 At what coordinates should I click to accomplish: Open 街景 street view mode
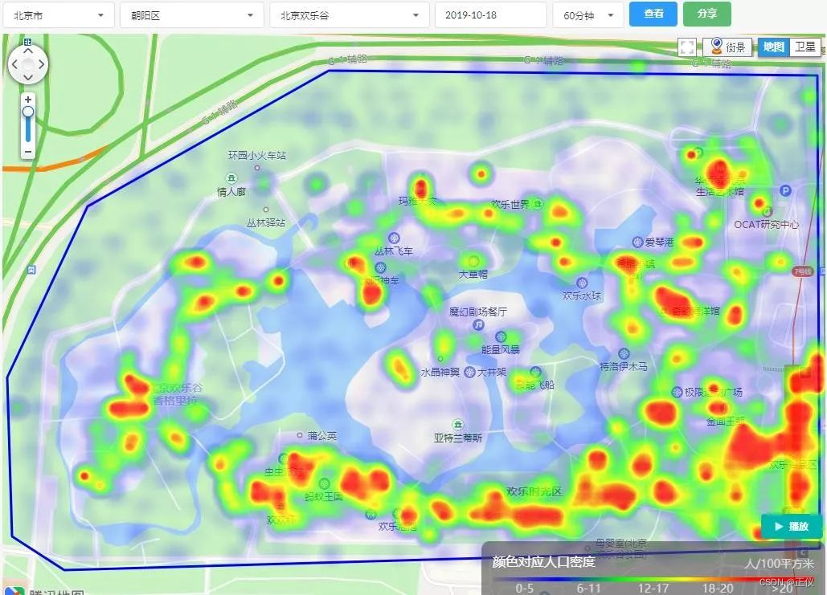tap(728, 47)
